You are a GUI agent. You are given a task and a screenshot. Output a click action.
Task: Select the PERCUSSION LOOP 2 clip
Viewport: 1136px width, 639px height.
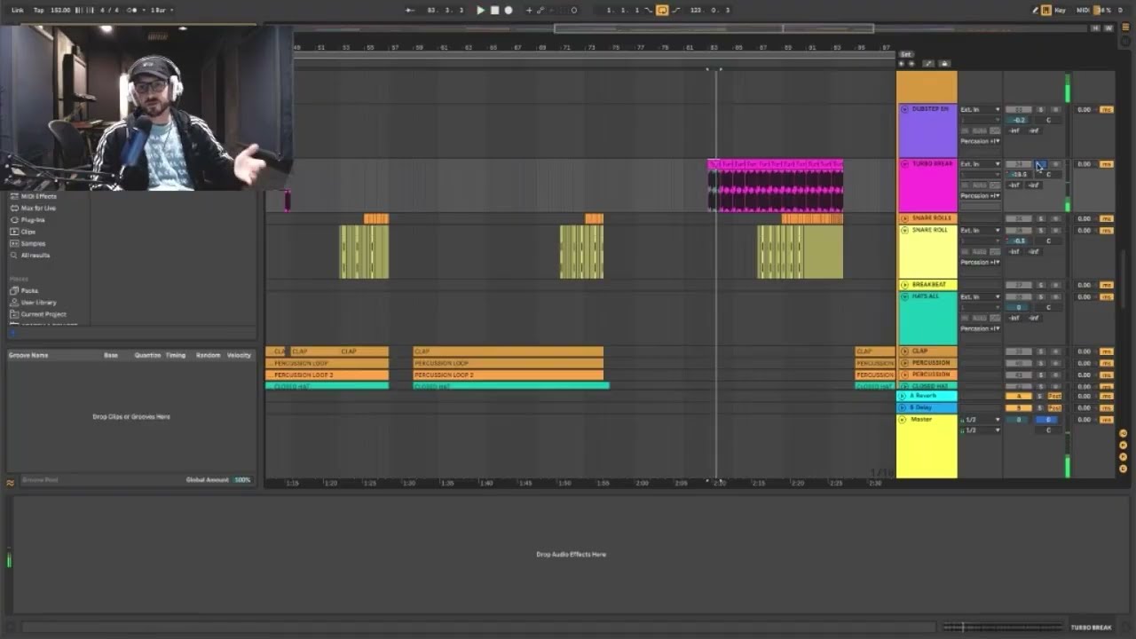pyautogui.click(x=509, y=375)
